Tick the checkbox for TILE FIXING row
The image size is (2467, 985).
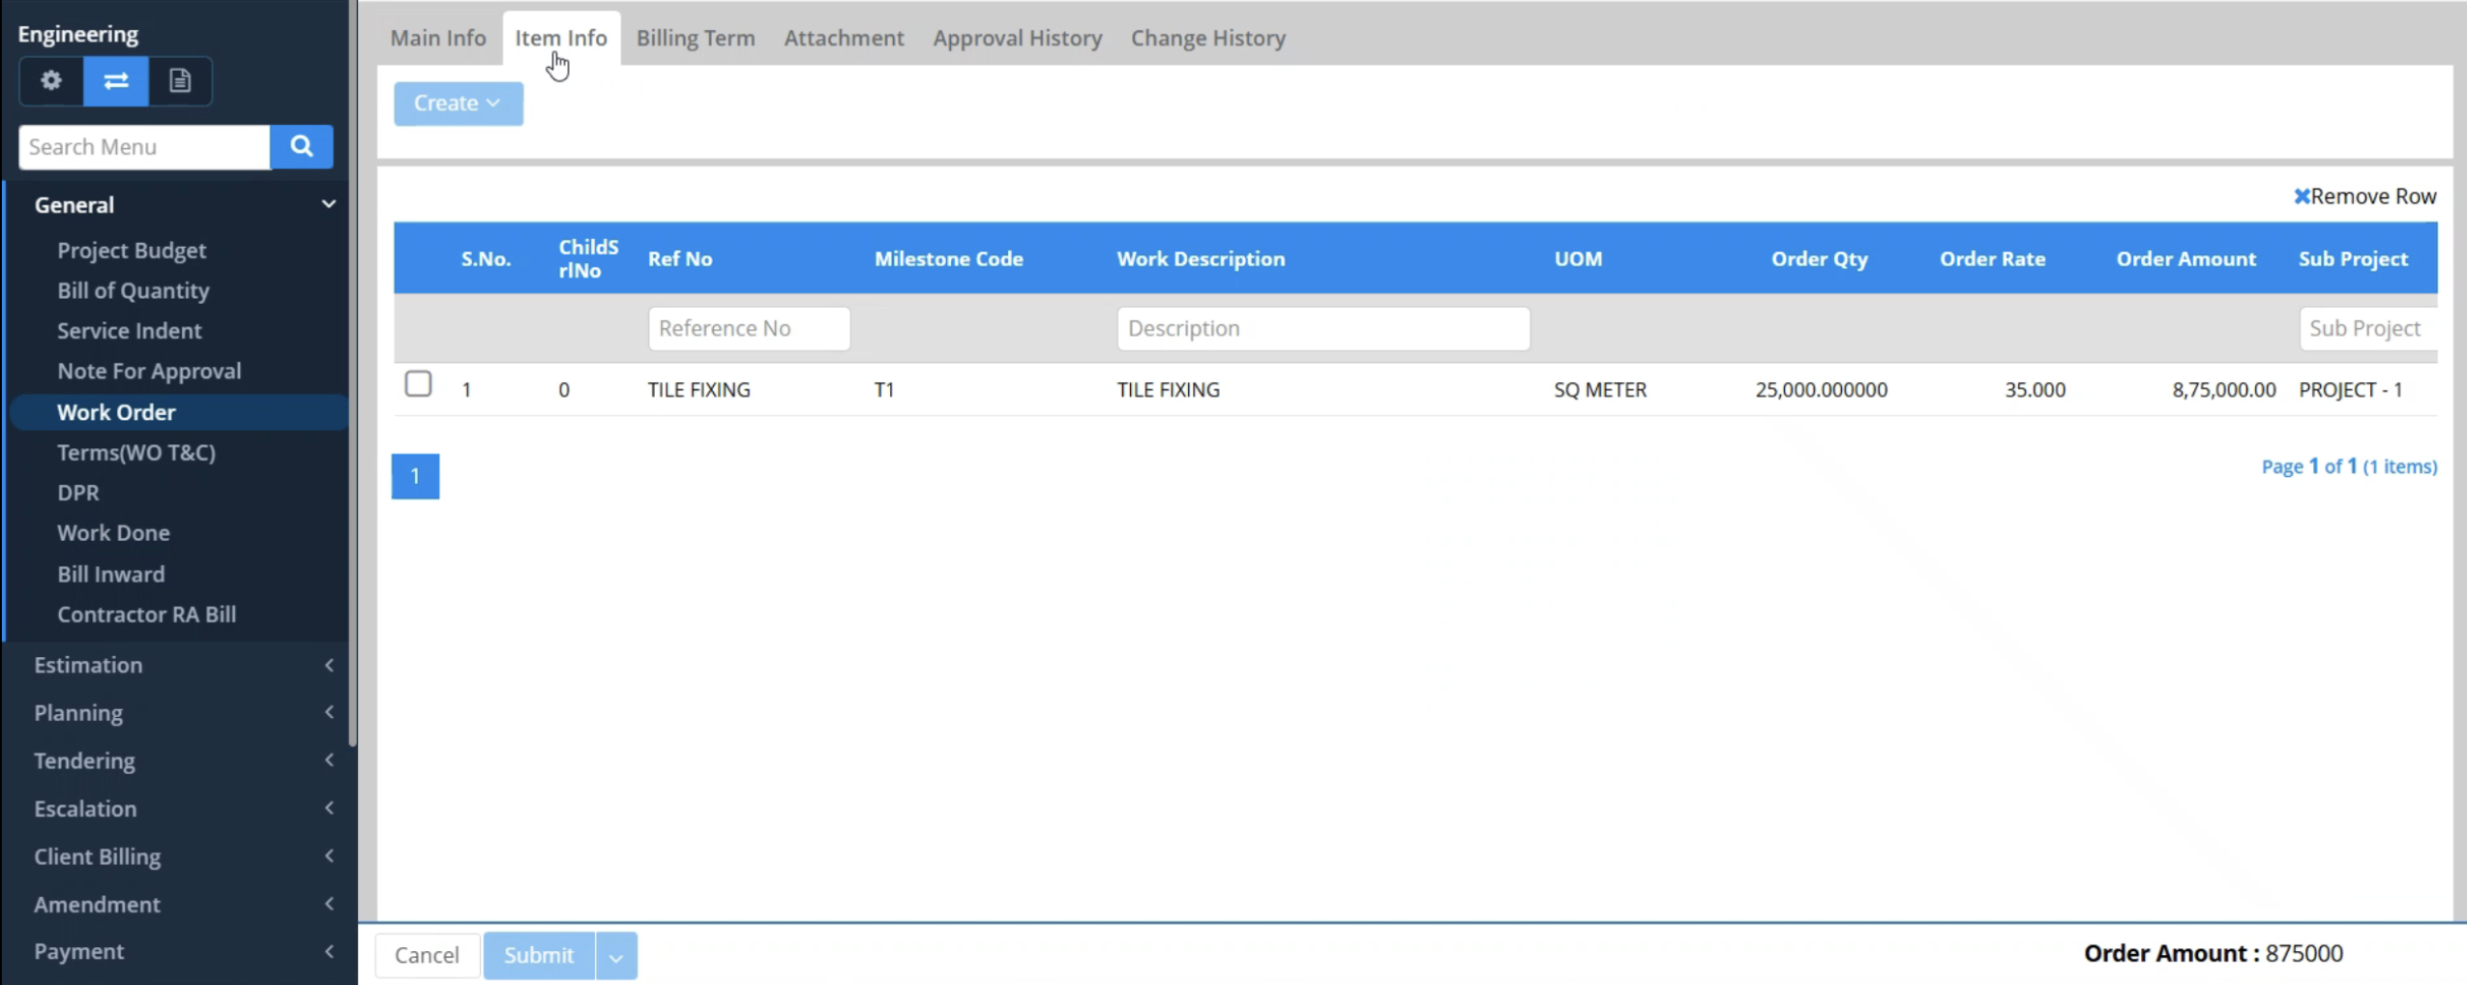[x=418, y=384]
